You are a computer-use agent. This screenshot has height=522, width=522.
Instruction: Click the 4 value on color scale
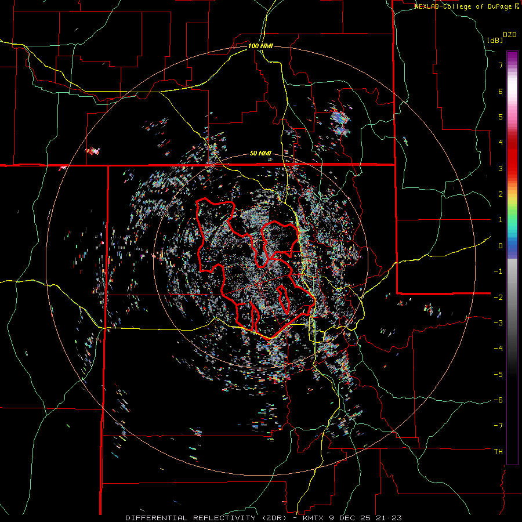(x=501, y=143)
